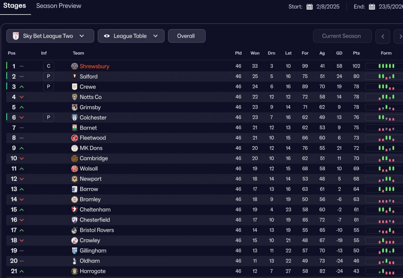Image resolution: width=403 pixels, height=278 pixels.
Task: Click the Shrewsbury club badge icon
Action: tap(75, 66)
